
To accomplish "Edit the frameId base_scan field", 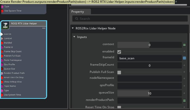I will pyautogui.click(x=150, y=58).
